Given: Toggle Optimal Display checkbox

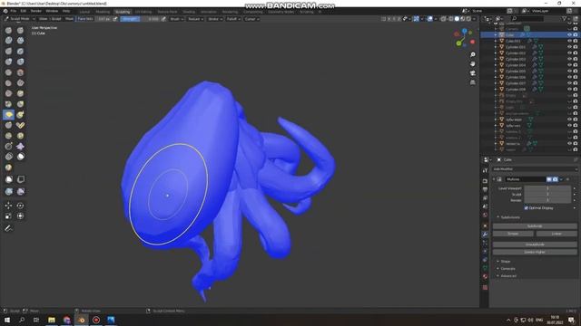Looking at the screenshot, I should 527,208.
